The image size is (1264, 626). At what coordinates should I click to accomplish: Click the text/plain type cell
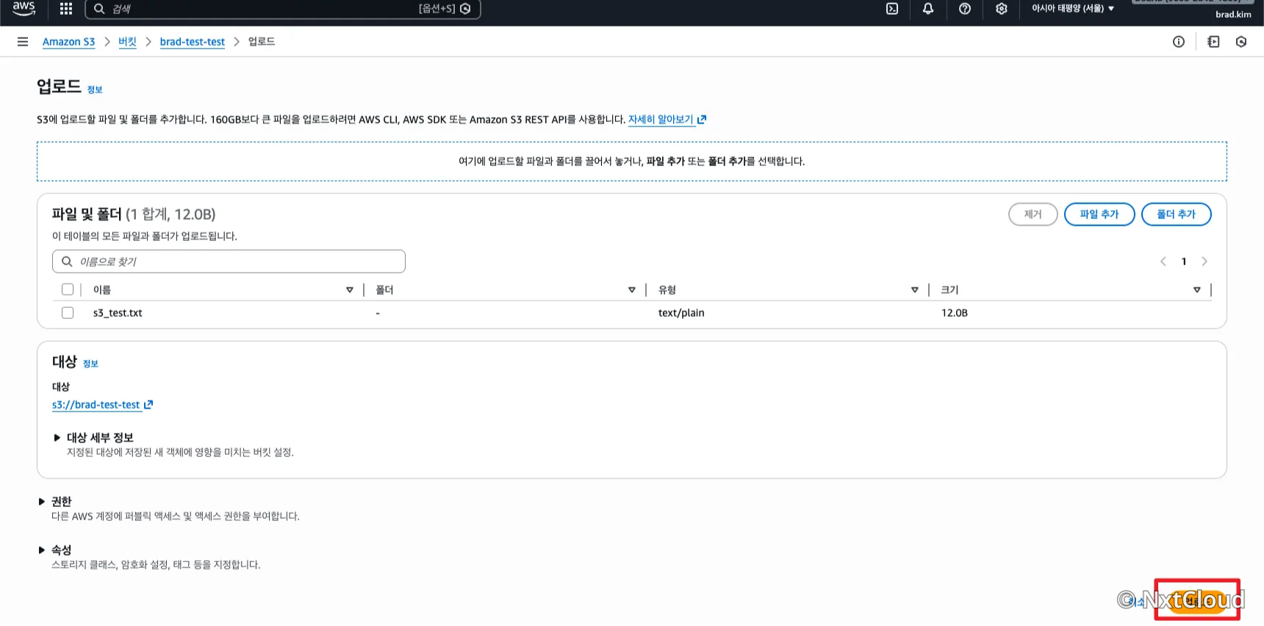click(x=681, y=313)
